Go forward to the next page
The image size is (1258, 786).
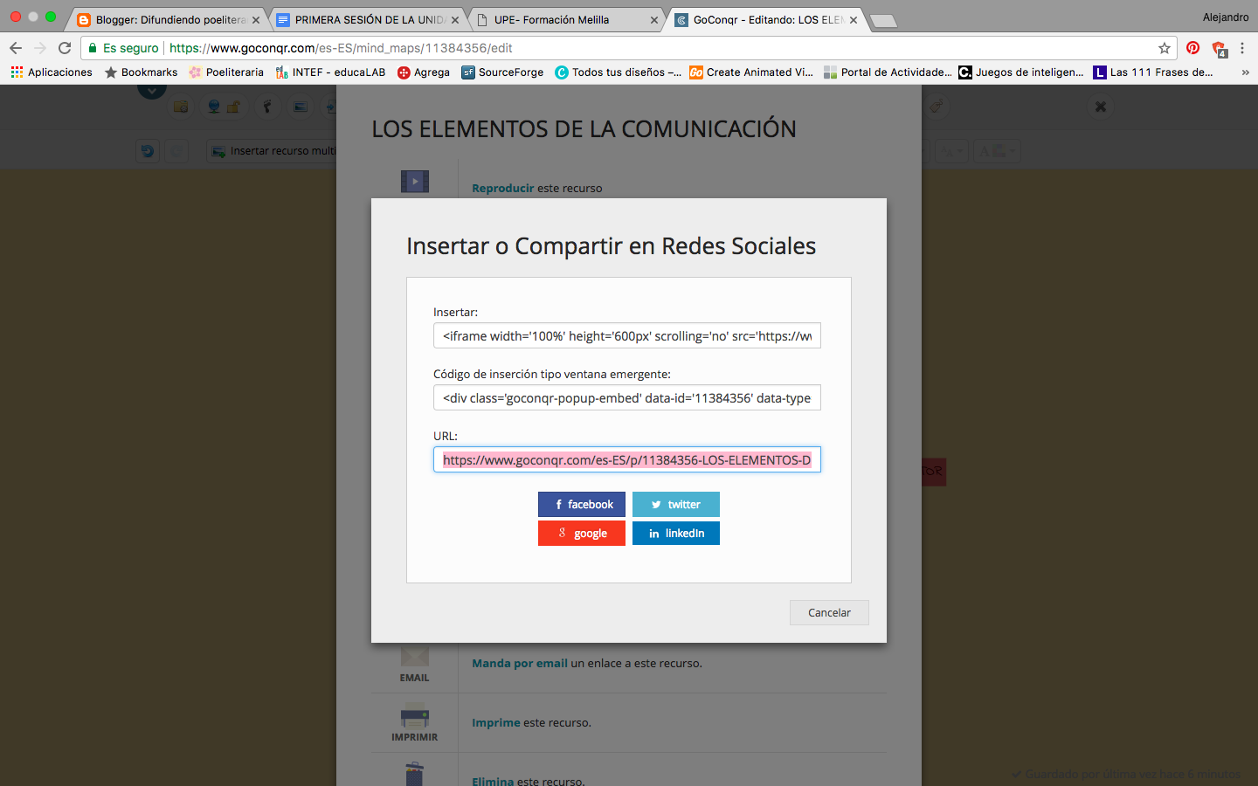(40, 48)
